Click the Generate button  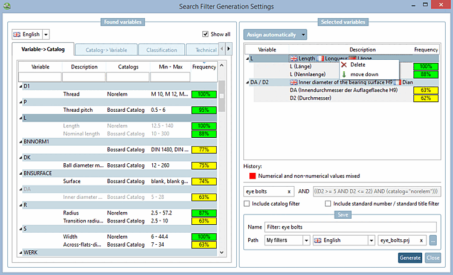click(410, 257)
